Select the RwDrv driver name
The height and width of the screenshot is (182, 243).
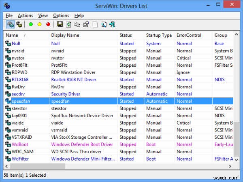(x=18, y=87)
